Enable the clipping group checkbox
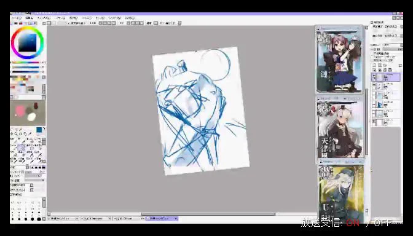 372,57
